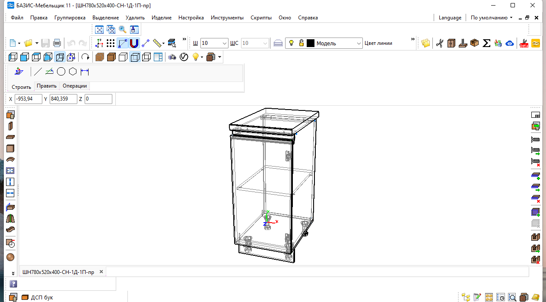Toggle the grid dots display
Viewport: 546px width, 302px height.
point(111,43)
